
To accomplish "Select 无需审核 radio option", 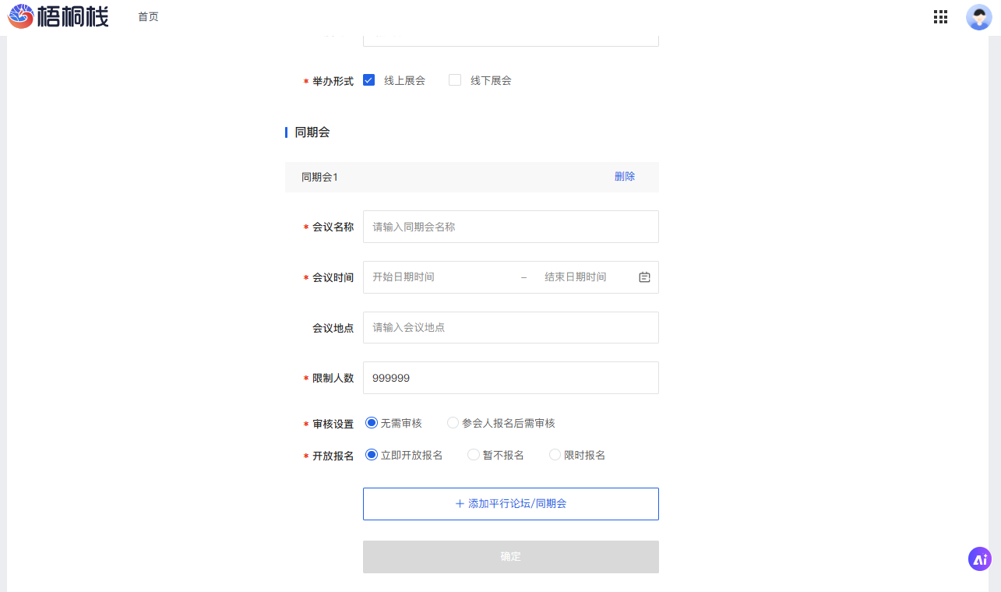I will coord(372,423).
